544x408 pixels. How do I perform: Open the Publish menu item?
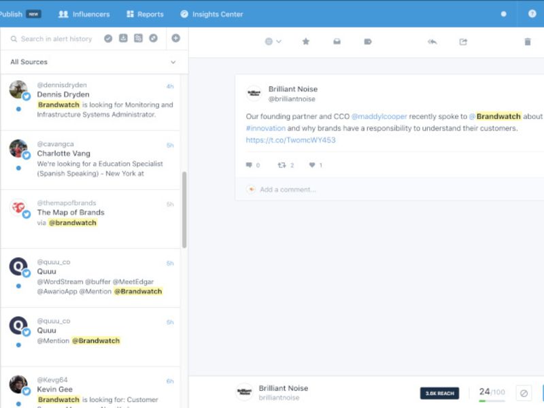click(x=20, y=14)
